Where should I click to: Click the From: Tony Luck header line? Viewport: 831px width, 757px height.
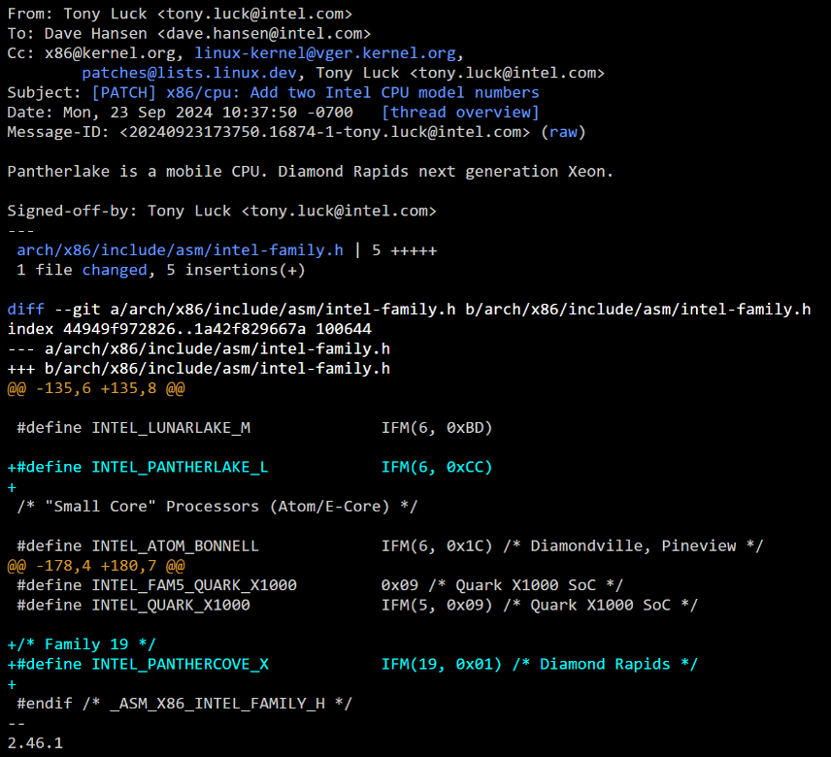point(180,14)
